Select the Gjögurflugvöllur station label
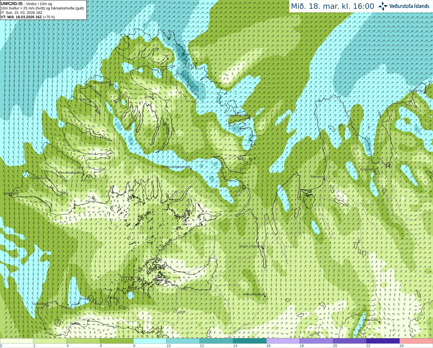Image resolution: width=433 pixels, height=348 pixels. click(x=238, y=115)
